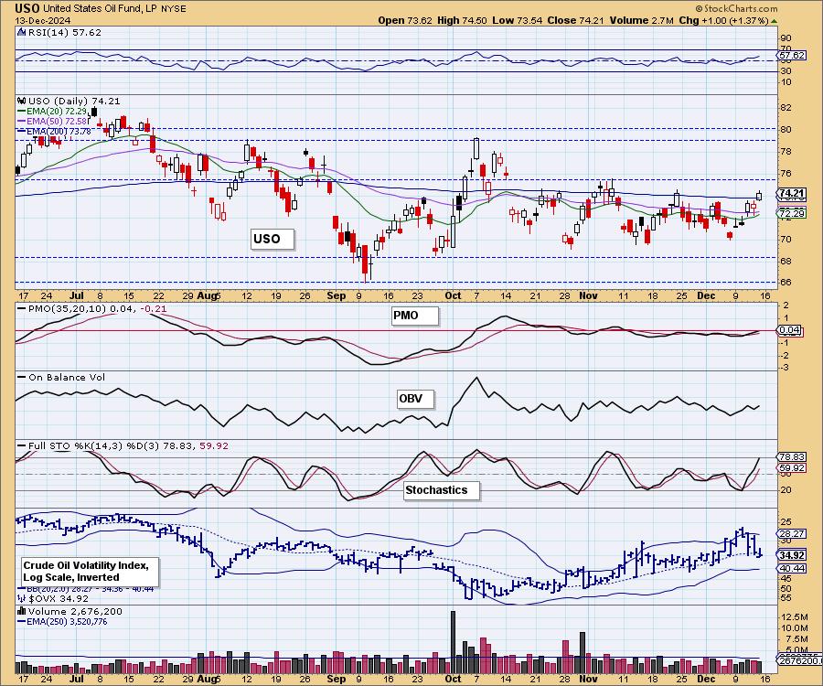The width and height of the screenshot is (823, 686).
Task: Click the High 74.50 value
Action: tap(462, 20)
